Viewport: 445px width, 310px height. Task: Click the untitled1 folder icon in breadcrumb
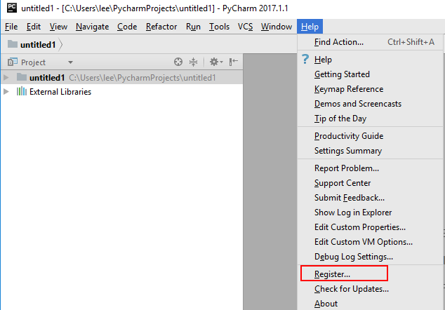[x=13, y=44]
